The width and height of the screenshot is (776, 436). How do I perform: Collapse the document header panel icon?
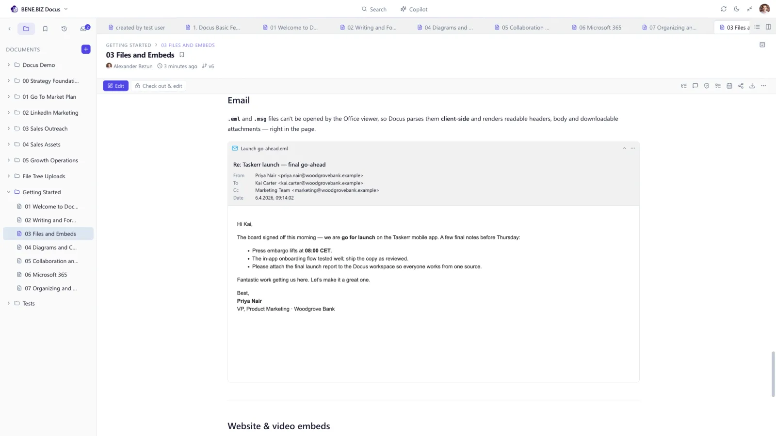click(762, 45)
